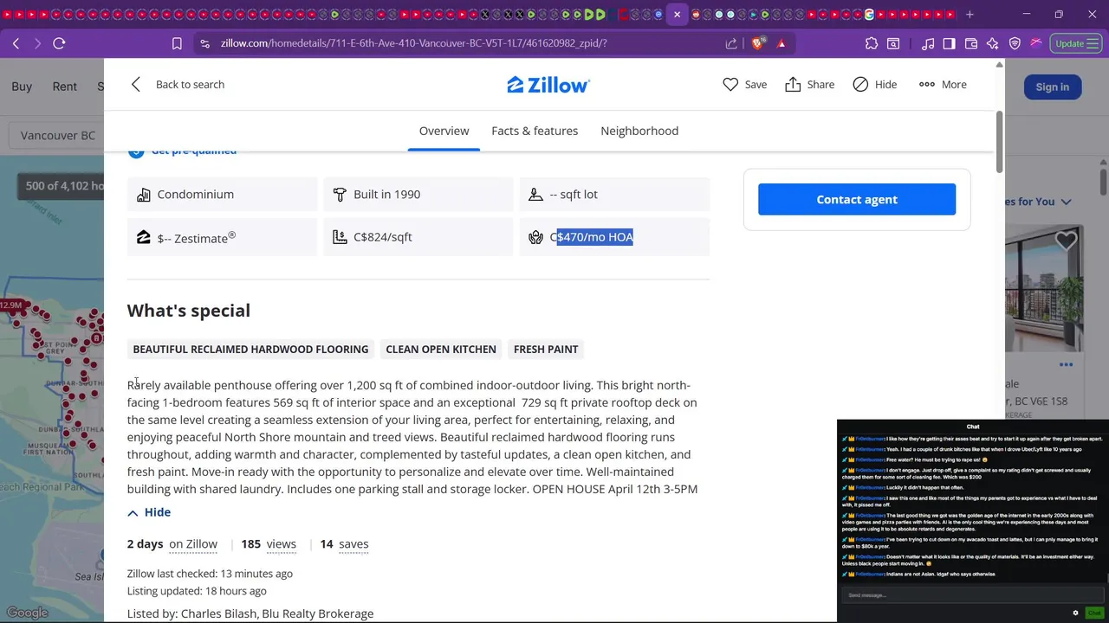Viewport: 1109px width, 623px height.
Task: Open site settings icon beside the URL
Action: (x=204, y=43)
